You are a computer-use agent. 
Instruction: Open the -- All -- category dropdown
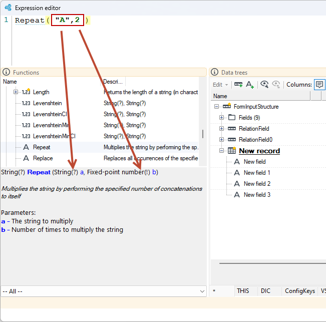[104, 291]
